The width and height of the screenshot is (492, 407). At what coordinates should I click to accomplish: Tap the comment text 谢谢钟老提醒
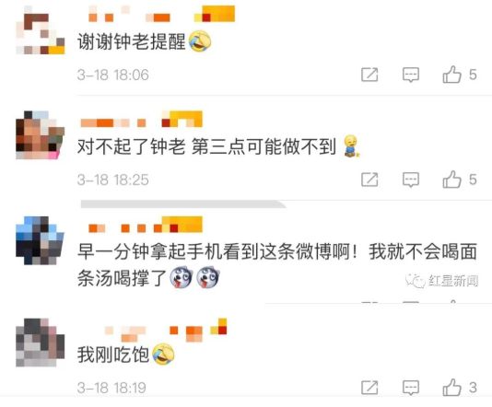[132, 41]
